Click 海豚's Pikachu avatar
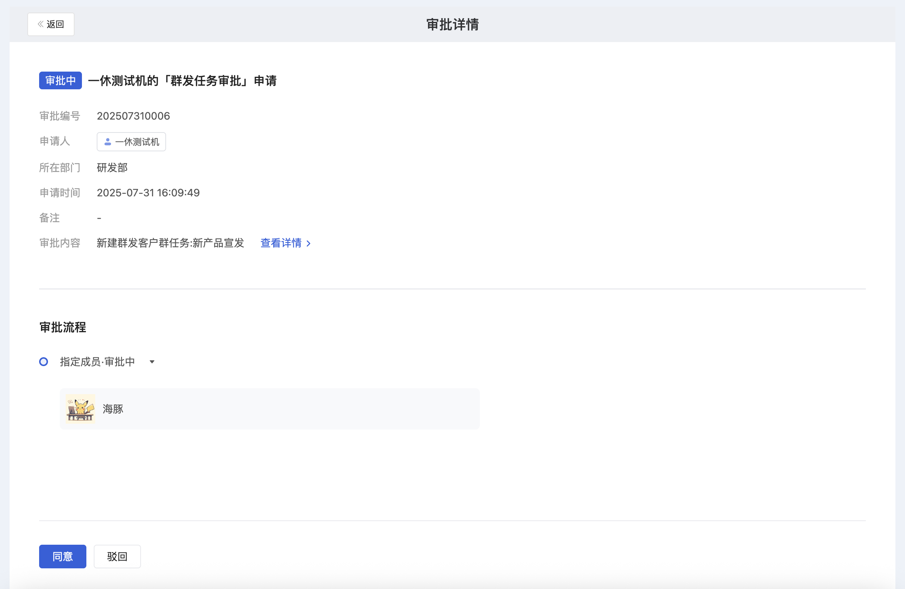The image size is (905, 589). pos(80,409)
